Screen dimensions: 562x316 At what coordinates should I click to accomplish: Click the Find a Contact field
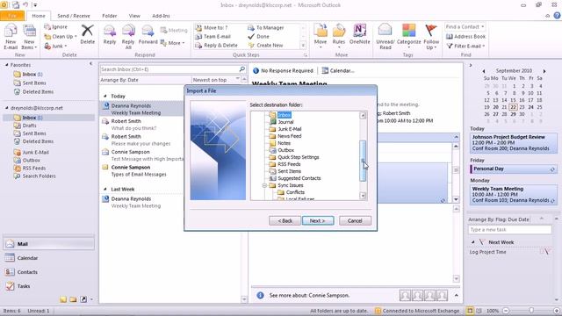(465, 27)
